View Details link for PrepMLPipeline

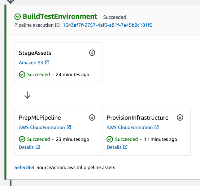pos(26,147)
